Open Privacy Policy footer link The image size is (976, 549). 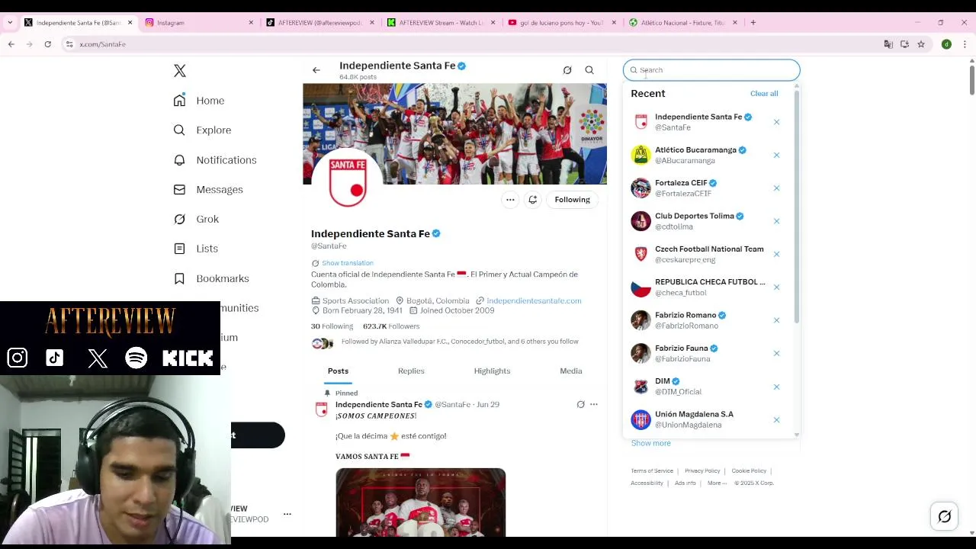coord(702,471)
